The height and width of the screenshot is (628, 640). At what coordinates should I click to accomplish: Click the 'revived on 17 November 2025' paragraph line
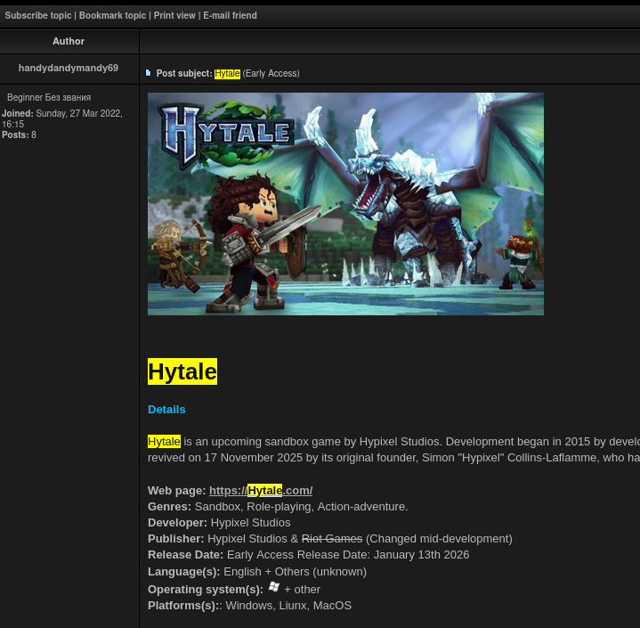tap(393, 458)
